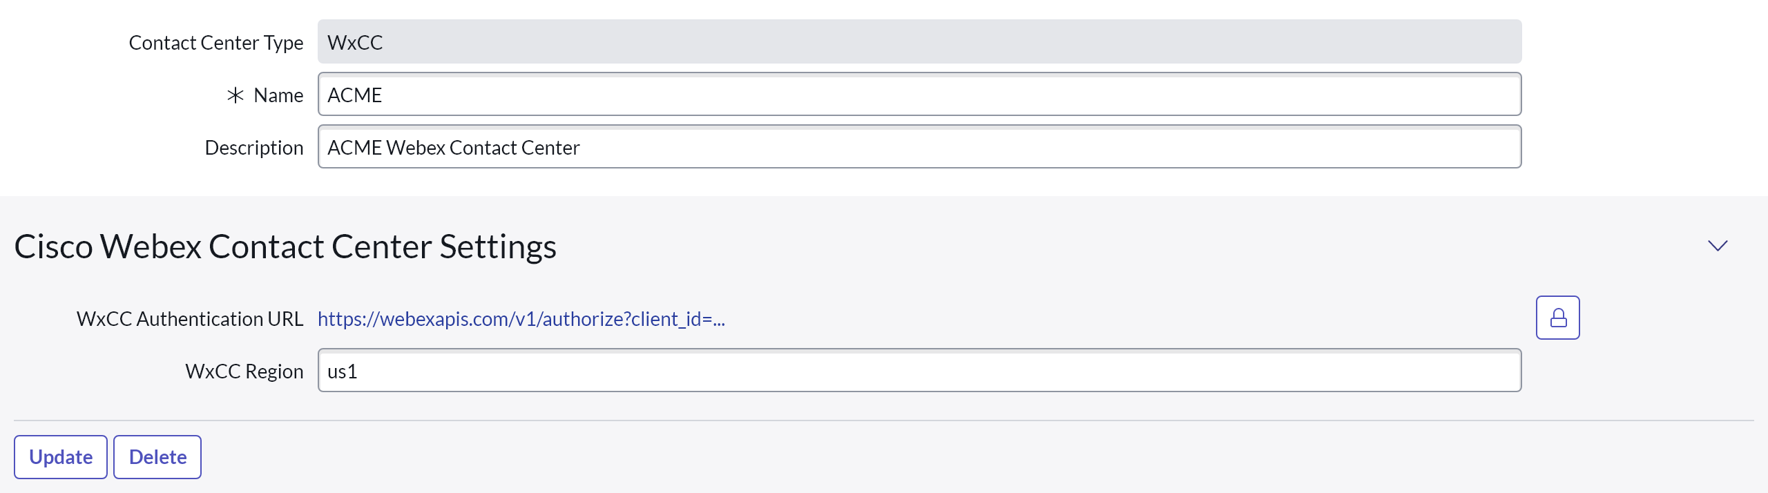Click the 'Name' field label
Screen dimensions: 1768x493
[278, 95]
